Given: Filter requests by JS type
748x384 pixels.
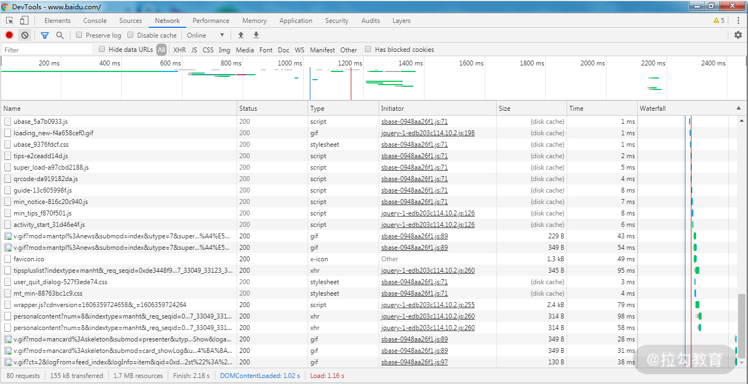Looking at the screenshot, I should point(195,50).
